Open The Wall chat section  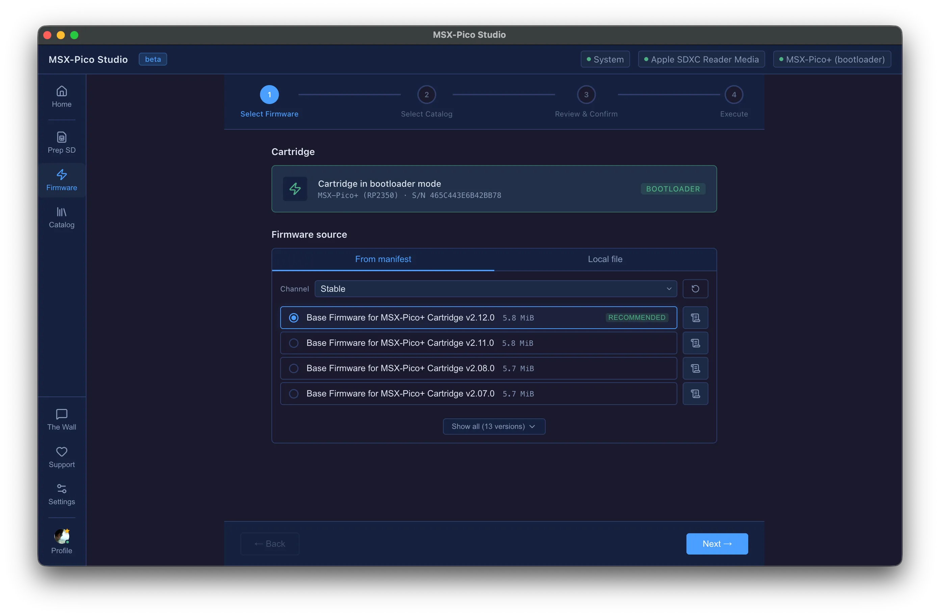pyautogui.click(x=61, y=420)
